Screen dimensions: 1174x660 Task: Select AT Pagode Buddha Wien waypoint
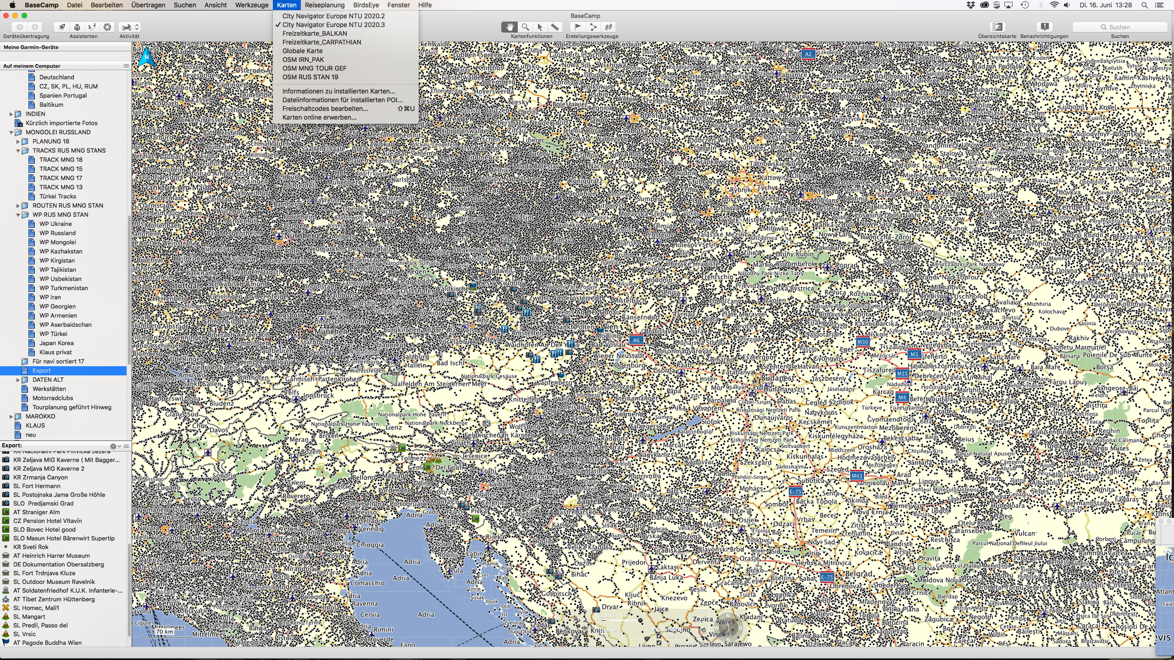(x=63, y=643)
